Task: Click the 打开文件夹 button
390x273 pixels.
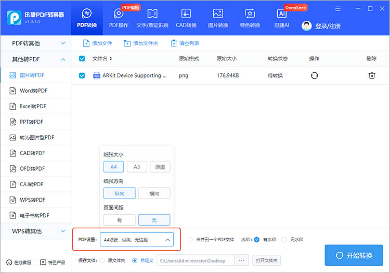Action: [266, 261]
